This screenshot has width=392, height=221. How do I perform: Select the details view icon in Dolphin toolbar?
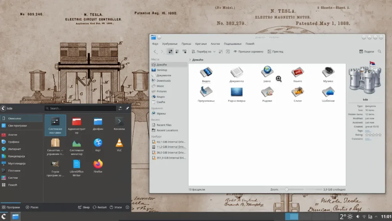tap(177, 51)
